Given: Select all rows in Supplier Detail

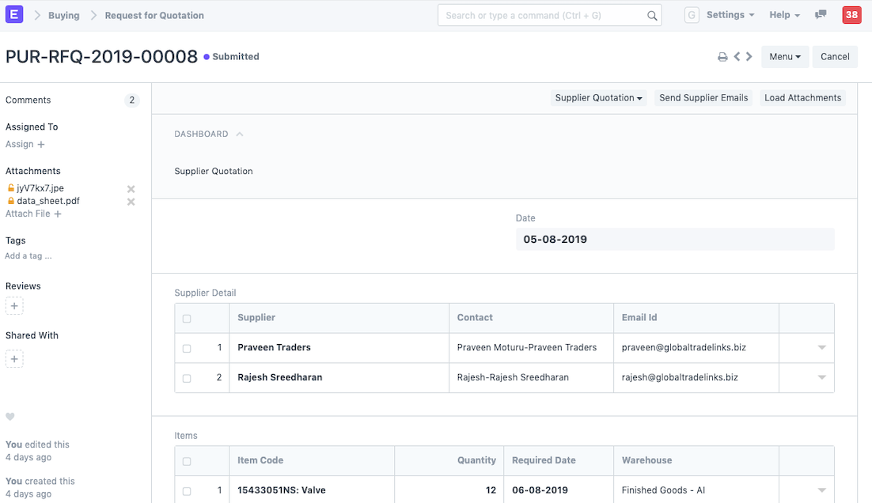Looking at the screenshot, I should [x=187, y=319].
